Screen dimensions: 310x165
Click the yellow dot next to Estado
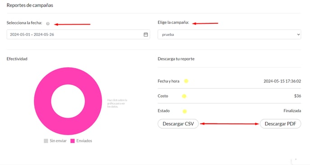184,111
